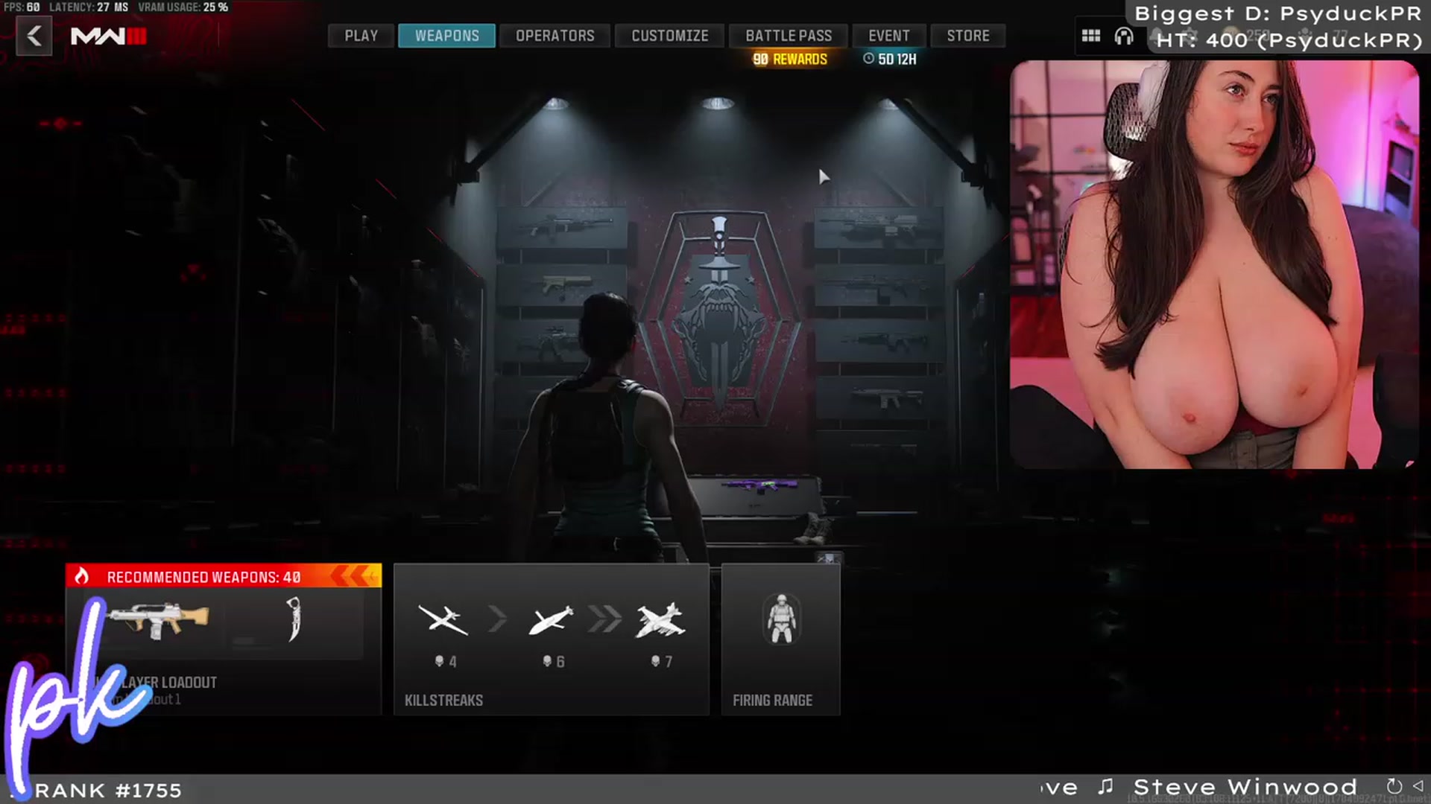Select the WEAPONS tab
Viewport: 1431px width, 804px height.
(446, 36)
